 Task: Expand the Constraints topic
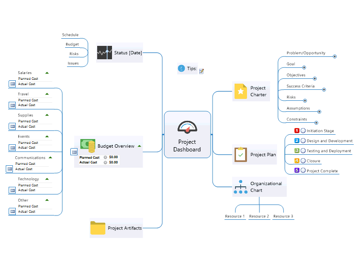pos(316,123)
